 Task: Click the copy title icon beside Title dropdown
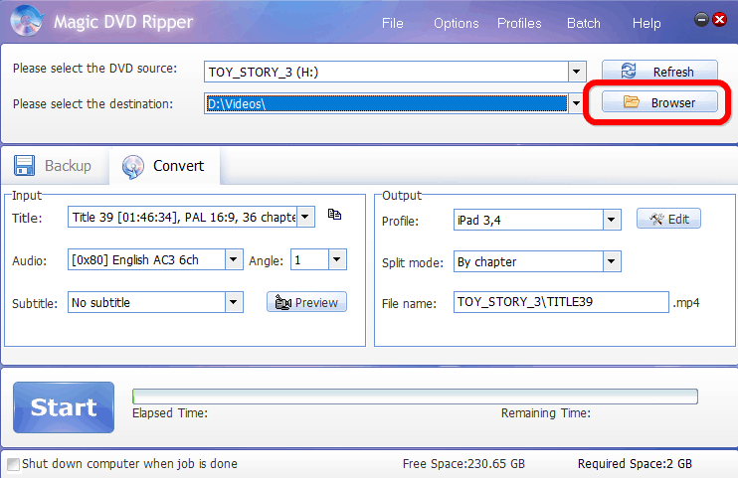[334, 214]
